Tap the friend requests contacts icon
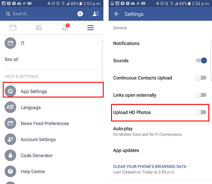Screen dimensions: 212x184 tap(96, 14)
